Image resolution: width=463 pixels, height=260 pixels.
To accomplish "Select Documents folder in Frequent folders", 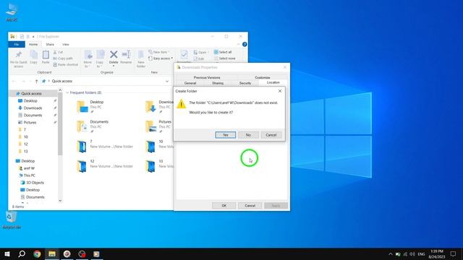I will click(93, 126).
